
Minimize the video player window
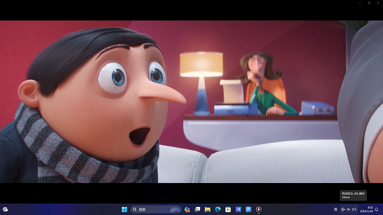click(360, 3)
